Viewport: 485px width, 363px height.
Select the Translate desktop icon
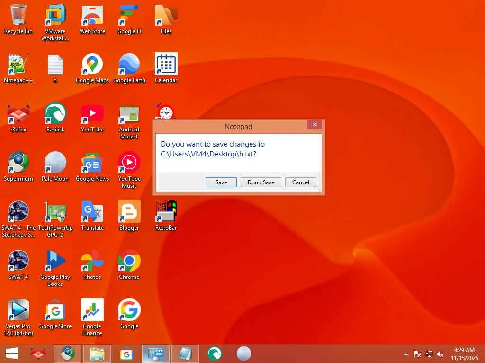pyautogui.click(x=92, y=216)
